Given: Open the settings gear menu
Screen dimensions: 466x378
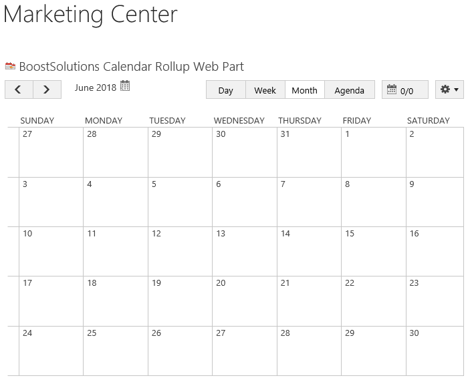Looking at the screenshot, I should click(449, 89).
